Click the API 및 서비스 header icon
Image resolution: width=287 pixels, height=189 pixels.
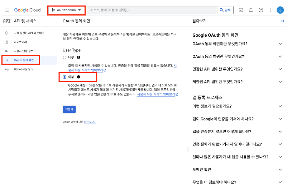point(7,21)
